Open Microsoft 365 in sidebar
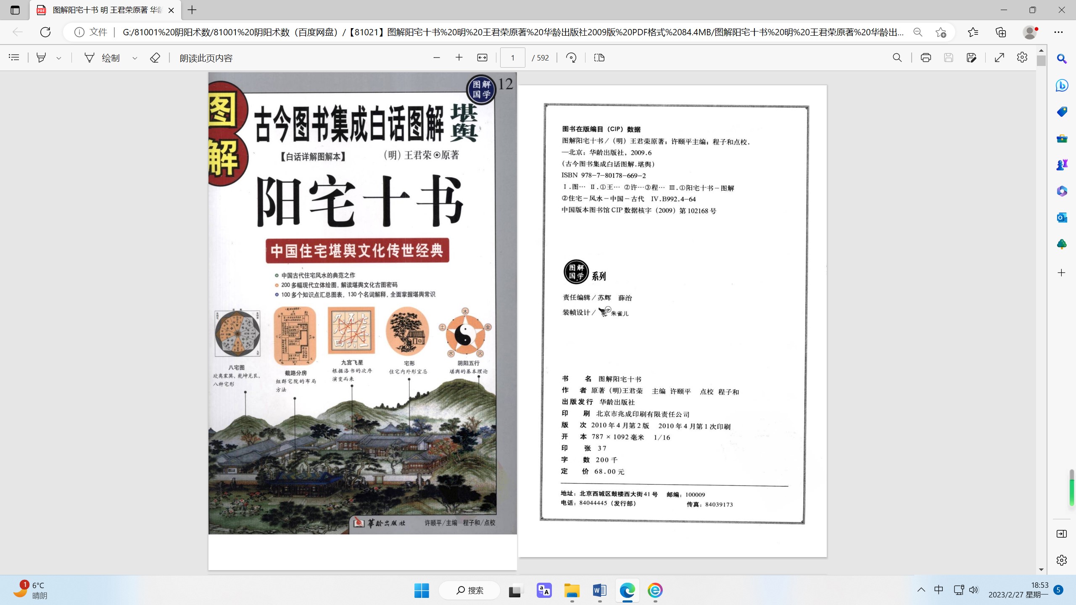Viewport: 1076px width, 605px height. click(1062, 191)
